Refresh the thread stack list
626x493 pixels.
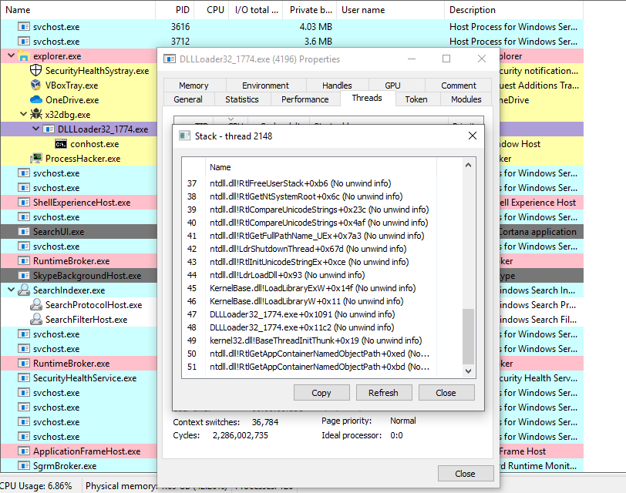pyautogui.click(x=383, y=393)
